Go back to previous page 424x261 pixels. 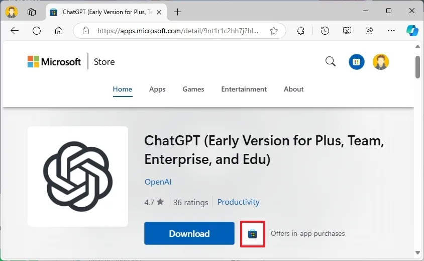pos(15,31)
